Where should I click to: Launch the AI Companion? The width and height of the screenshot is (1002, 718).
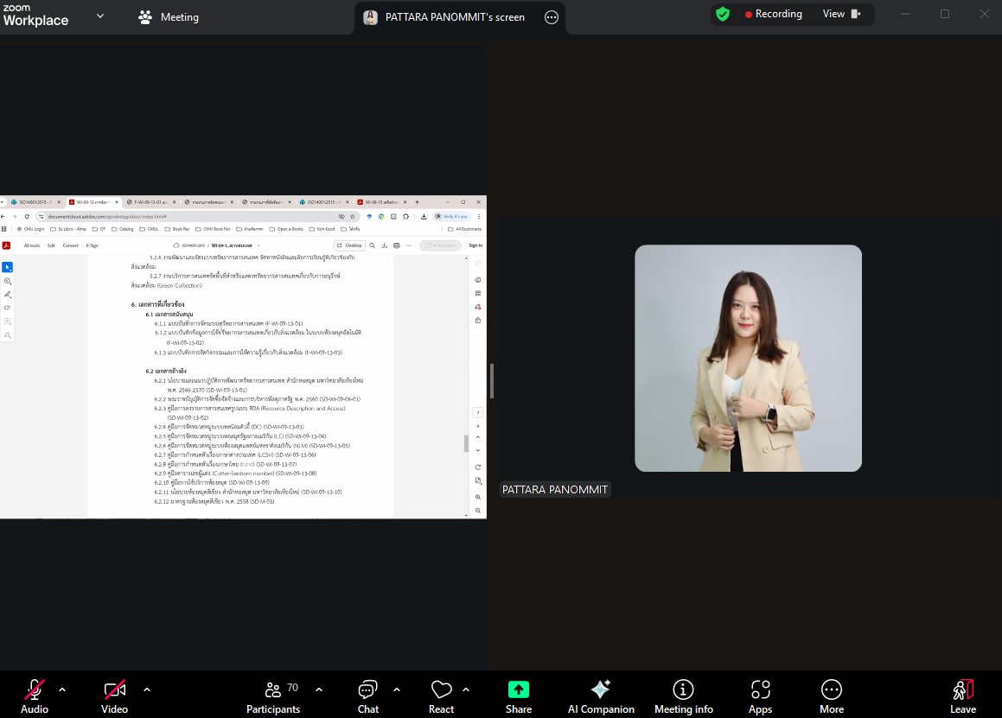coord(601,696)
